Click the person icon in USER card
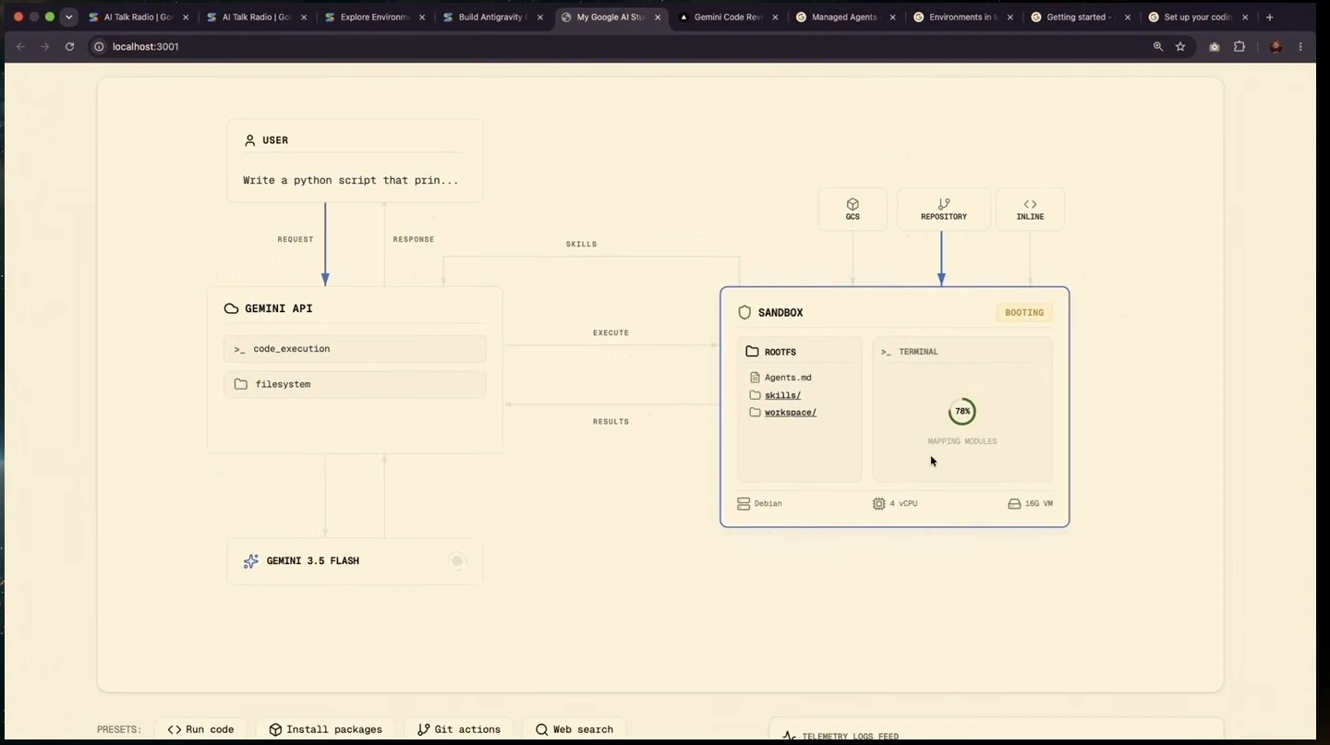 [249, 140]
